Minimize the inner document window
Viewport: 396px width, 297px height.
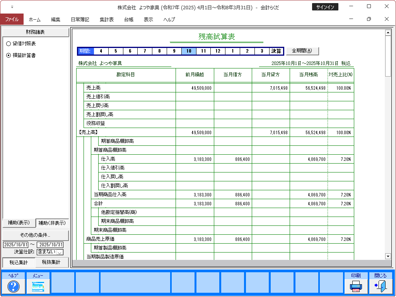(x=351, y=19)
